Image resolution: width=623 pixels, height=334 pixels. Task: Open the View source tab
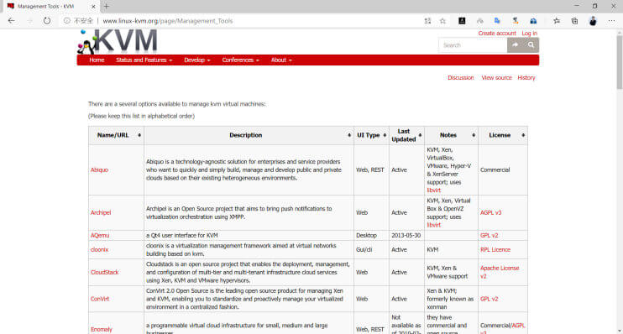(496, 78)
